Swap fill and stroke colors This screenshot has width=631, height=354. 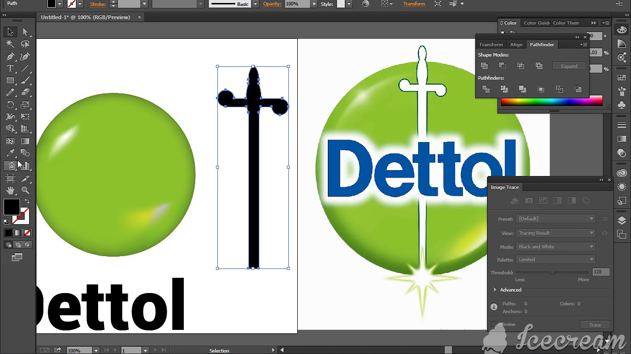pos(27,202)
